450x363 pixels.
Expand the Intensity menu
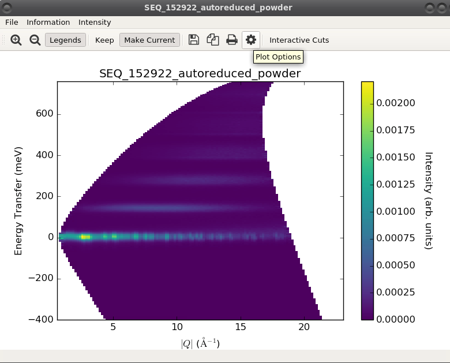pyautogui.click(x=95, y=22)
